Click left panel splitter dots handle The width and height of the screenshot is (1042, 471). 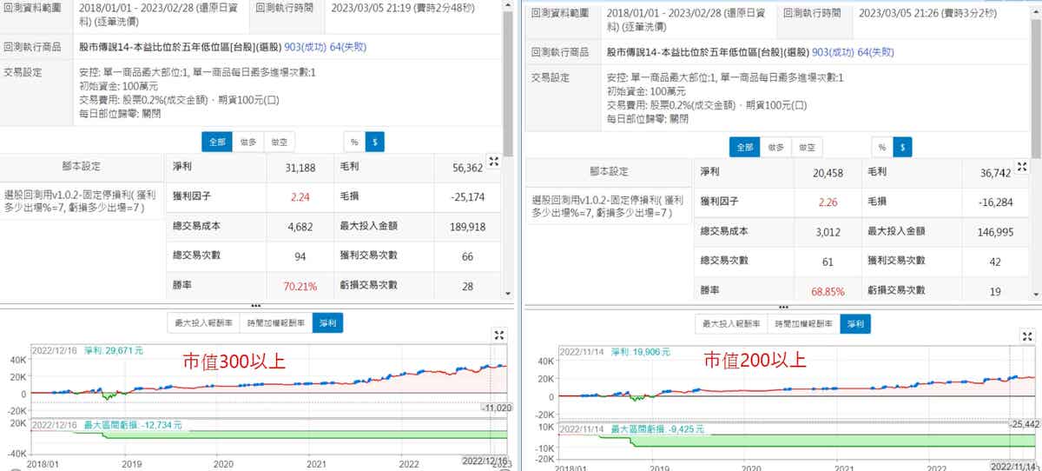point(255,306)
